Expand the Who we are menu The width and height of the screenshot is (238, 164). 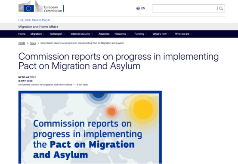tap(184, 34)
